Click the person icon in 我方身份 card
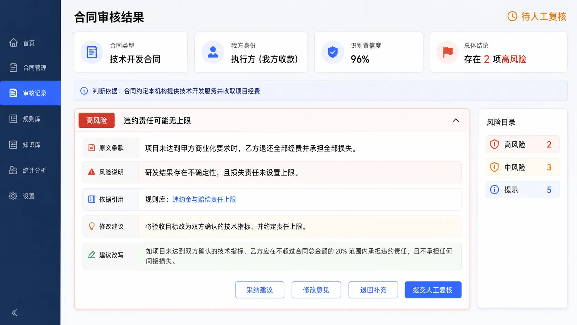The image size is (577, 325). pos(213,52)
